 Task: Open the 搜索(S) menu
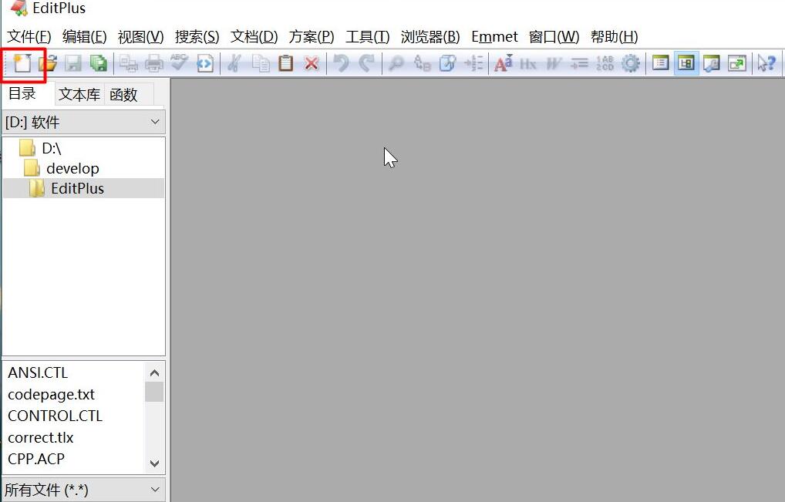click(x=197, y=36)
